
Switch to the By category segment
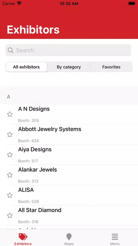pos(69,67)
